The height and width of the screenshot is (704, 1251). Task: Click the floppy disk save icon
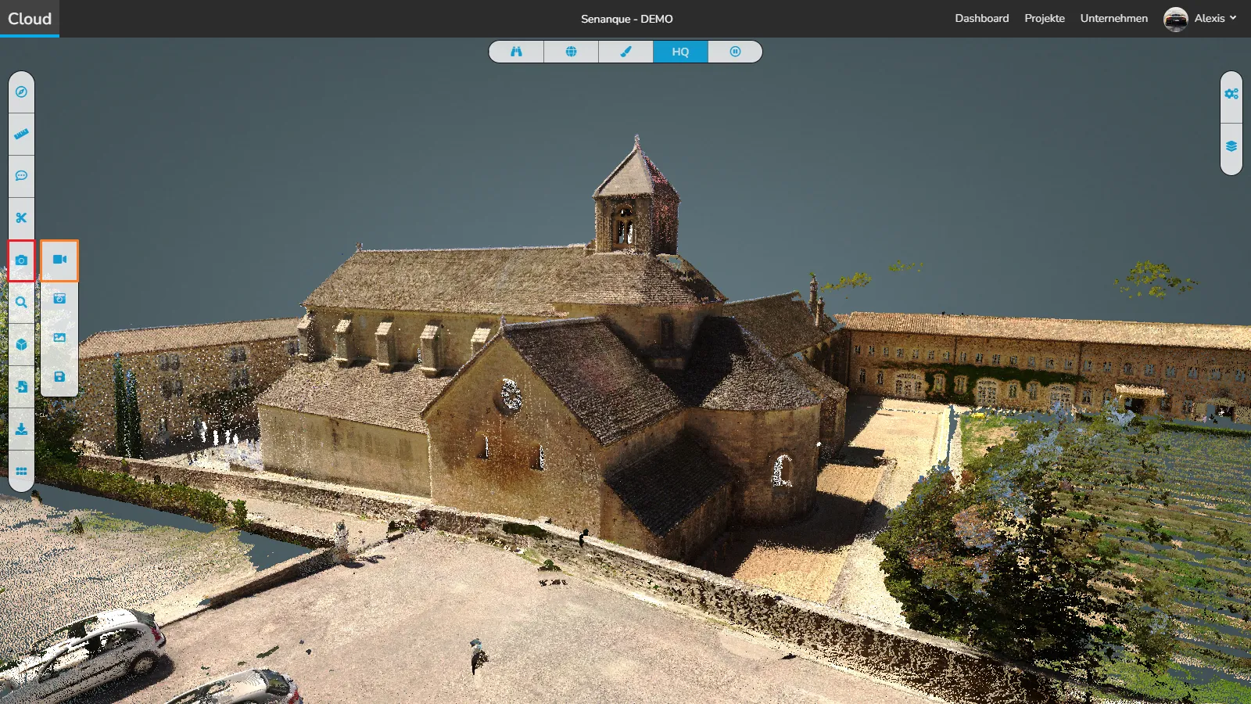coord(59,377)
